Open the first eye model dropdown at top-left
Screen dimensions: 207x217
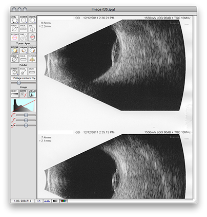(15, 20)
